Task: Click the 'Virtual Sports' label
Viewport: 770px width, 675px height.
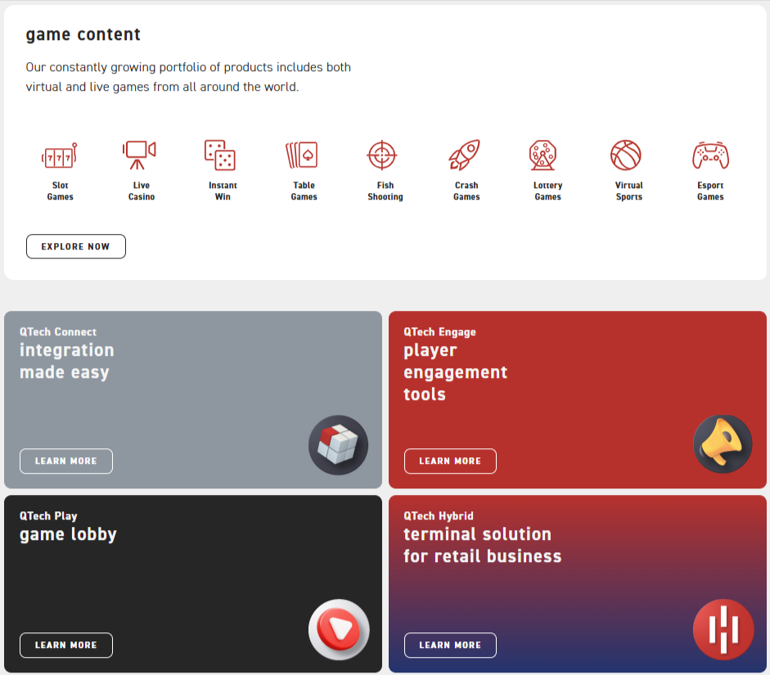Action: click(x=629, y=191)
